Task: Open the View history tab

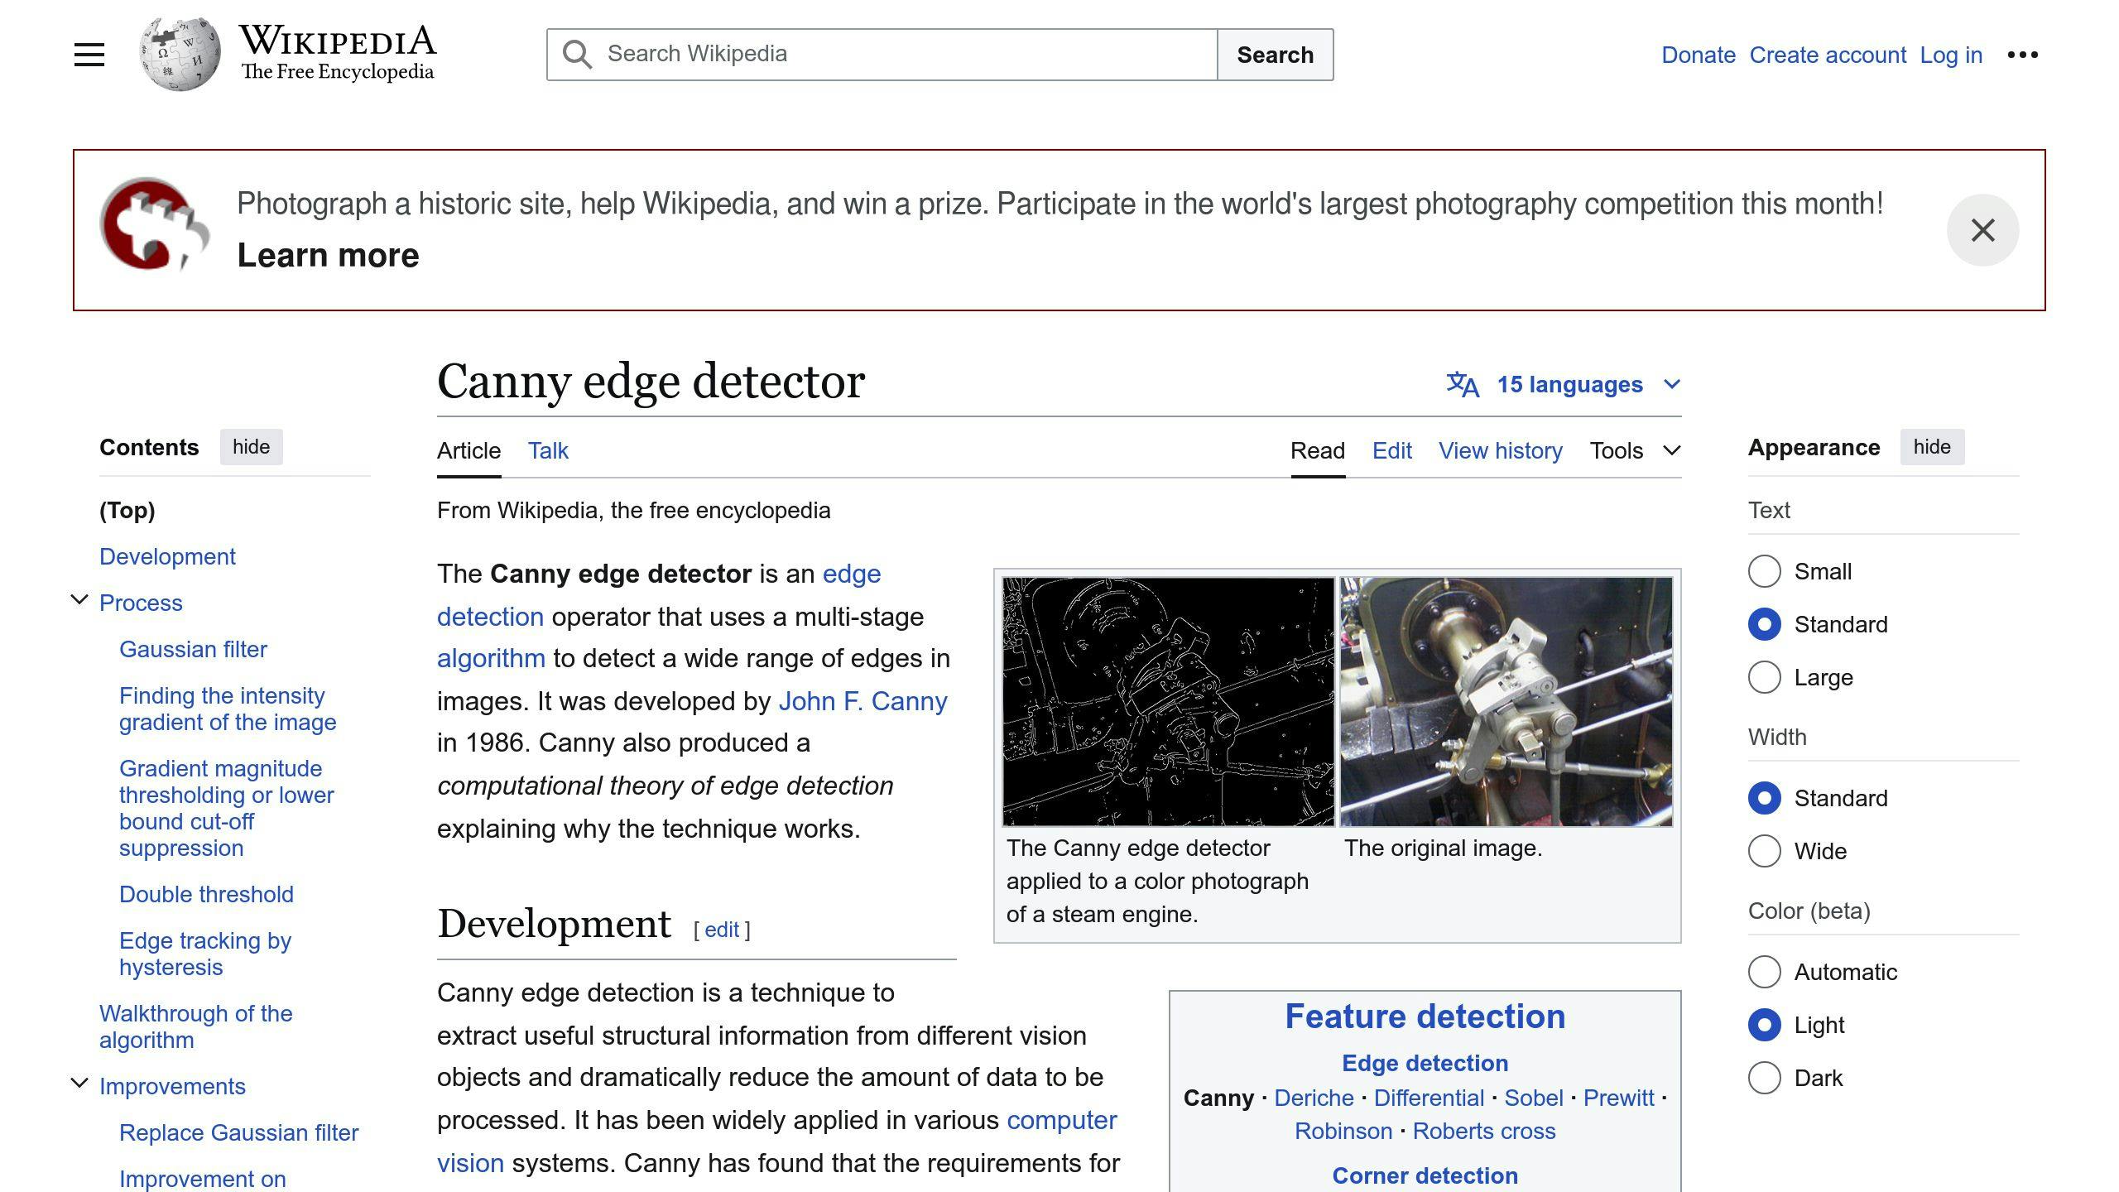Action: point(1501,451)
